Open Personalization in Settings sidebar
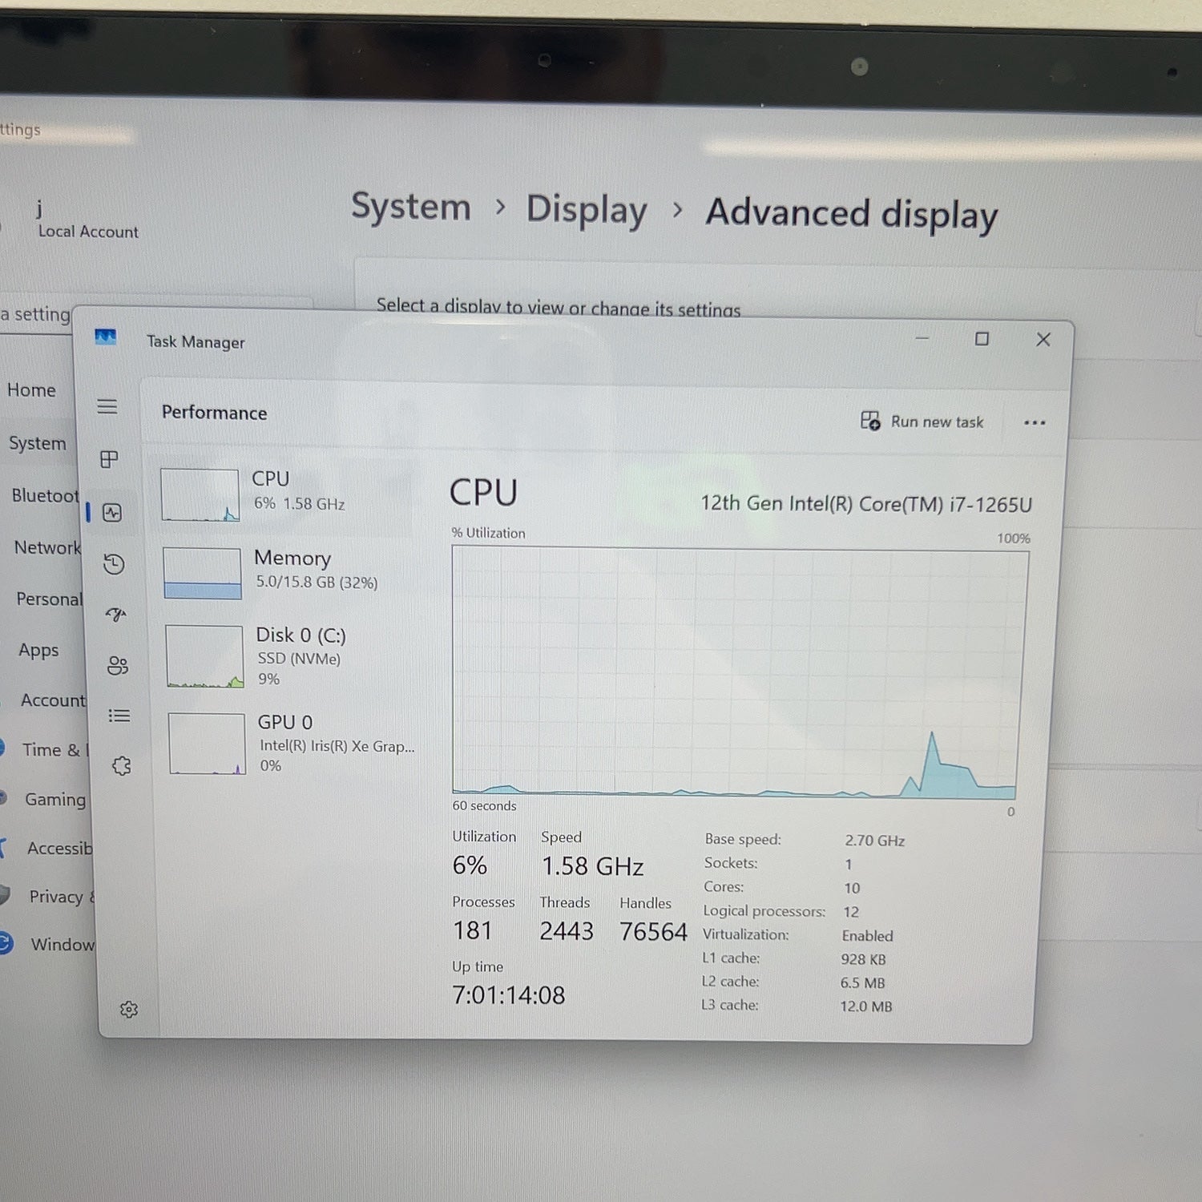Viewport: 1202px width, 1202px height. pyautogui.click(x=49, y=599)
